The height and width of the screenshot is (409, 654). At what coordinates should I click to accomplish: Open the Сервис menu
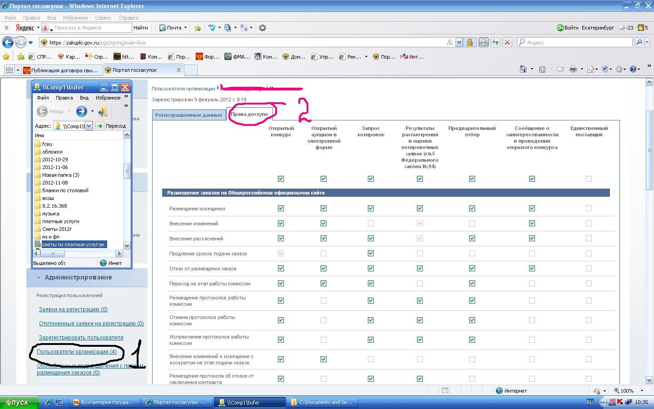103,18
